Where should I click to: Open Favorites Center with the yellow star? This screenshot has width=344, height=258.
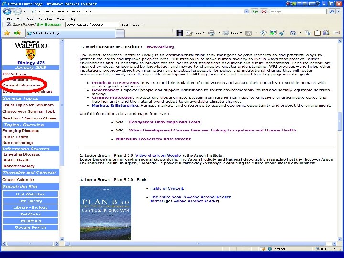[7, 33]
